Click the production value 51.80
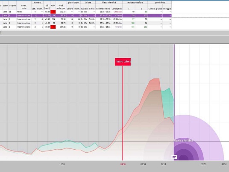229x172 pixels. (63, 19)
